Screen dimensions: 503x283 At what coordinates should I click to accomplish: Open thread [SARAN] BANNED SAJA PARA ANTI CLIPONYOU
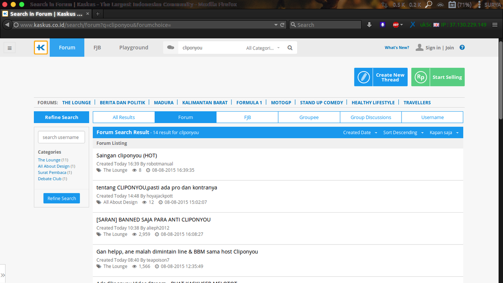[x=154, y=220]
